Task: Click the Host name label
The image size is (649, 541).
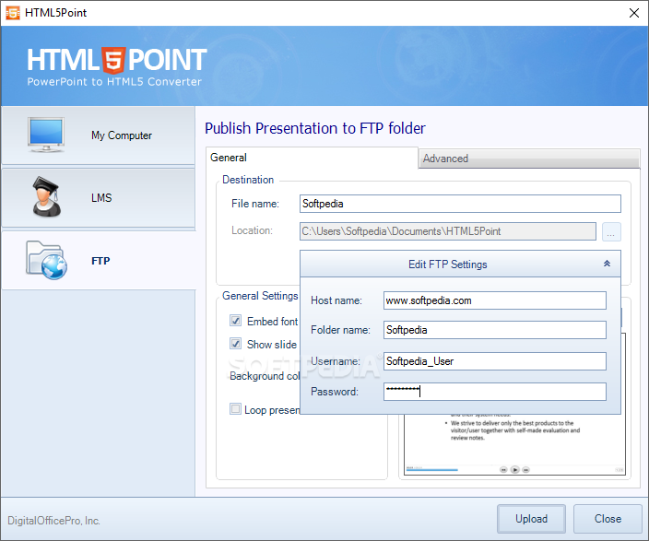Action: point(336,300)
